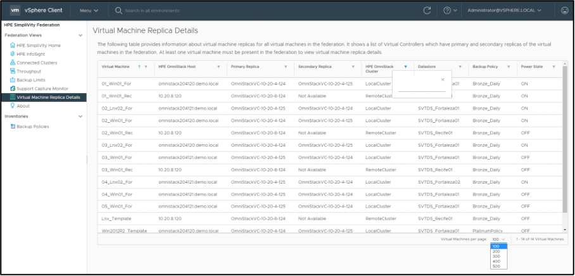Open Backup Policies inventory
The height and width of the screenshot is (276, 575).
coord(33,127)
